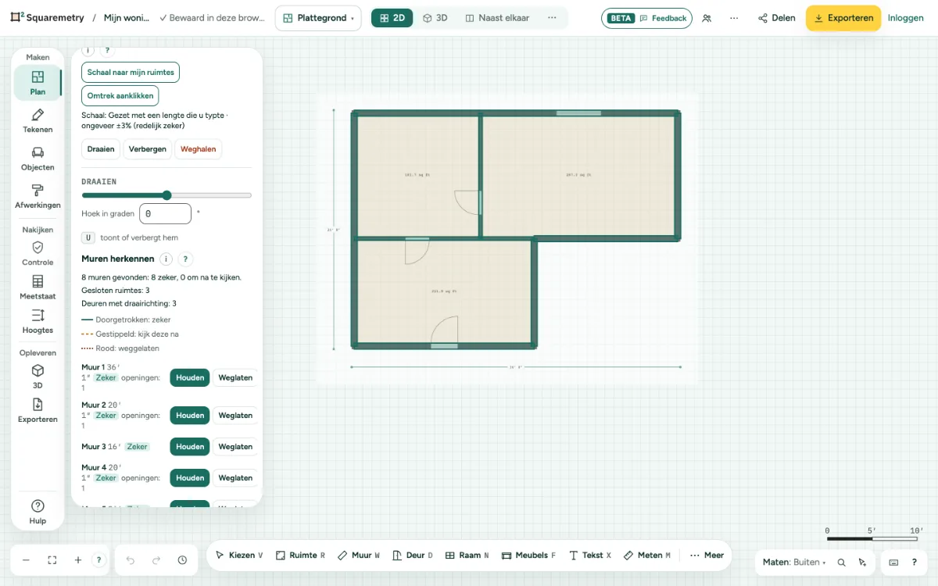Select the Muur wall tool

(x=359, y=556)
